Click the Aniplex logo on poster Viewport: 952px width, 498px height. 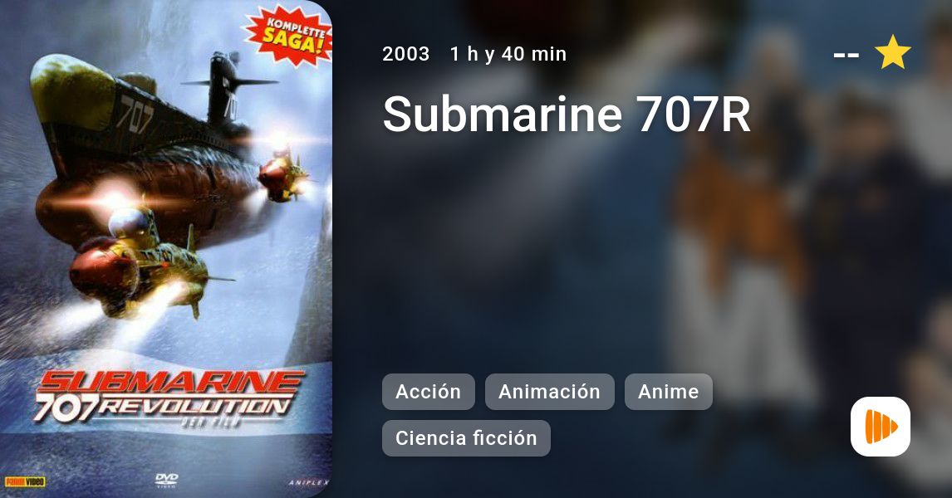click(309, 483)
